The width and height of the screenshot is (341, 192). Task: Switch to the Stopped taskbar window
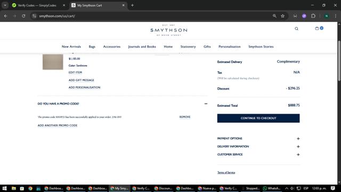click(x=250, y=188)
